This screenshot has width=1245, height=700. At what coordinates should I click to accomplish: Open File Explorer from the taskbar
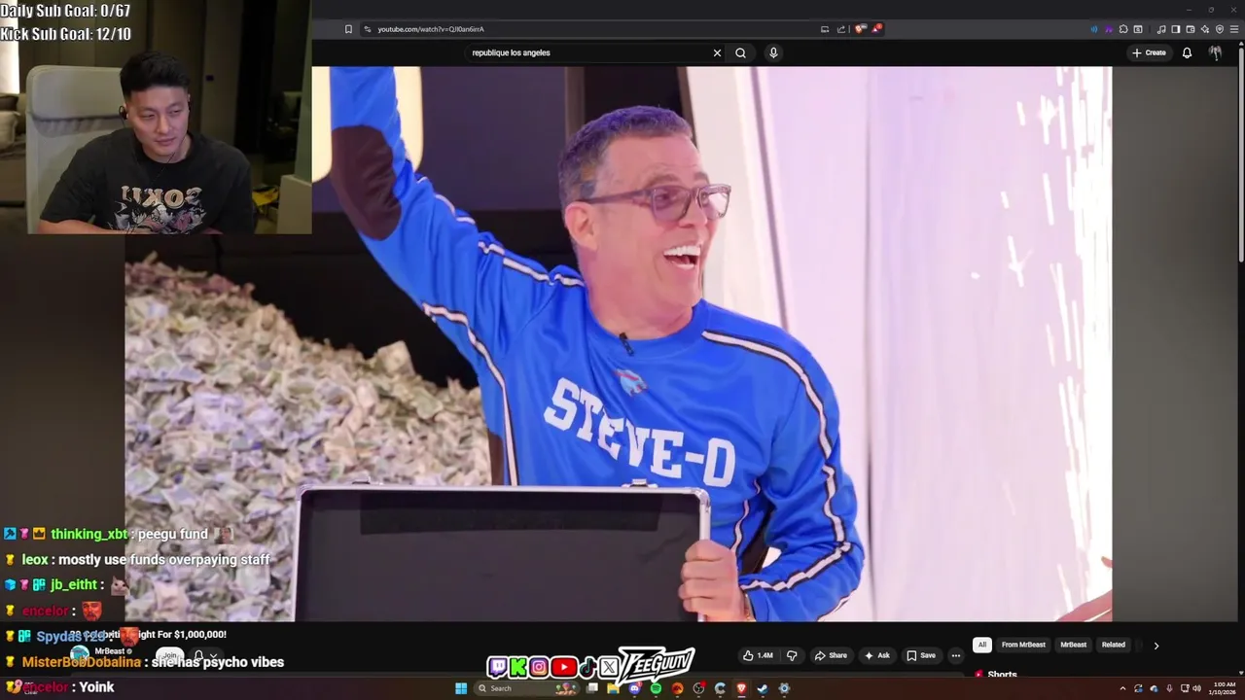(613, 688)
